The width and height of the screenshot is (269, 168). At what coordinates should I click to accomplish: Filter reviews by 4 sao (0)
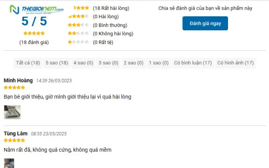[83, 63]
